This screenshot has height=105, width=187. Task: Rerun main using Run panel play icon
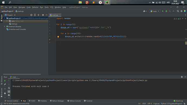click(x=5, y=81)
